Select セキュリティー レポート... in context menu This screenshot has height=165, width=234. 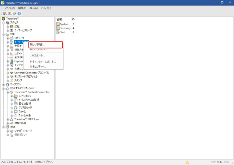coord(43,62)
